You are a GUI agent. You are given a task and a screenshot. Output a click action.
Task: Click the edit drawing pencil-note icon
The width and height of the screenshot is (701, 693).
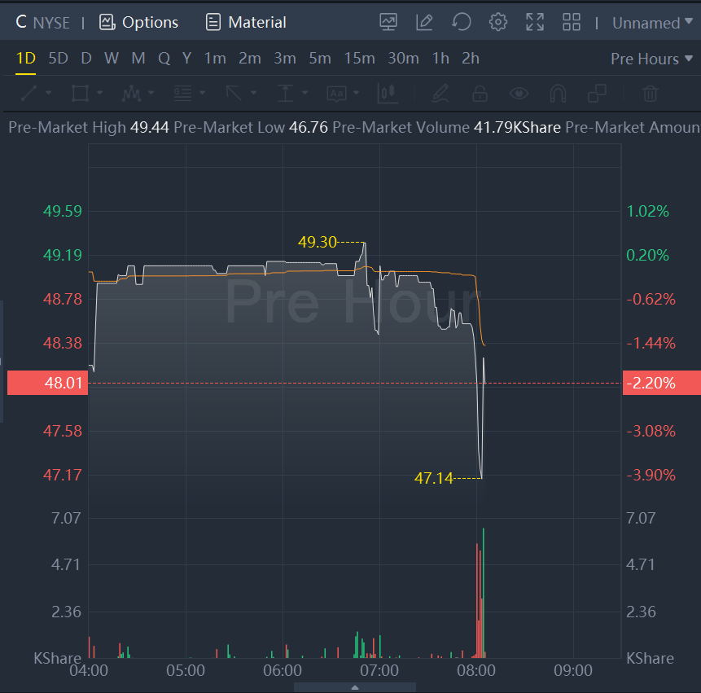tap(424, 22)
